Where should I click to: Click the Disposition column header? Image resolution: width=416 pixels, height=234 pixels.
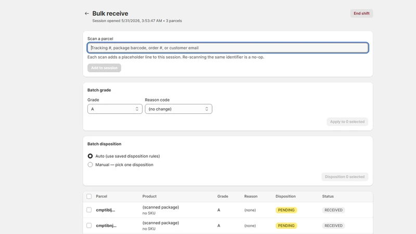pos(285,197)
